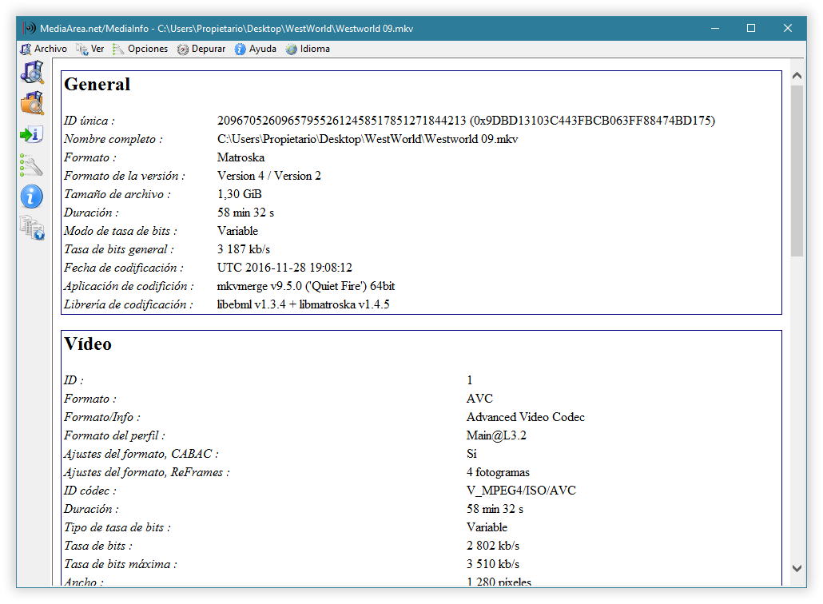Click the 3 510 kb/s maximum bitrate
This screenshot has height=604, width=823.
pyautogui.click(x=493, y=564)
